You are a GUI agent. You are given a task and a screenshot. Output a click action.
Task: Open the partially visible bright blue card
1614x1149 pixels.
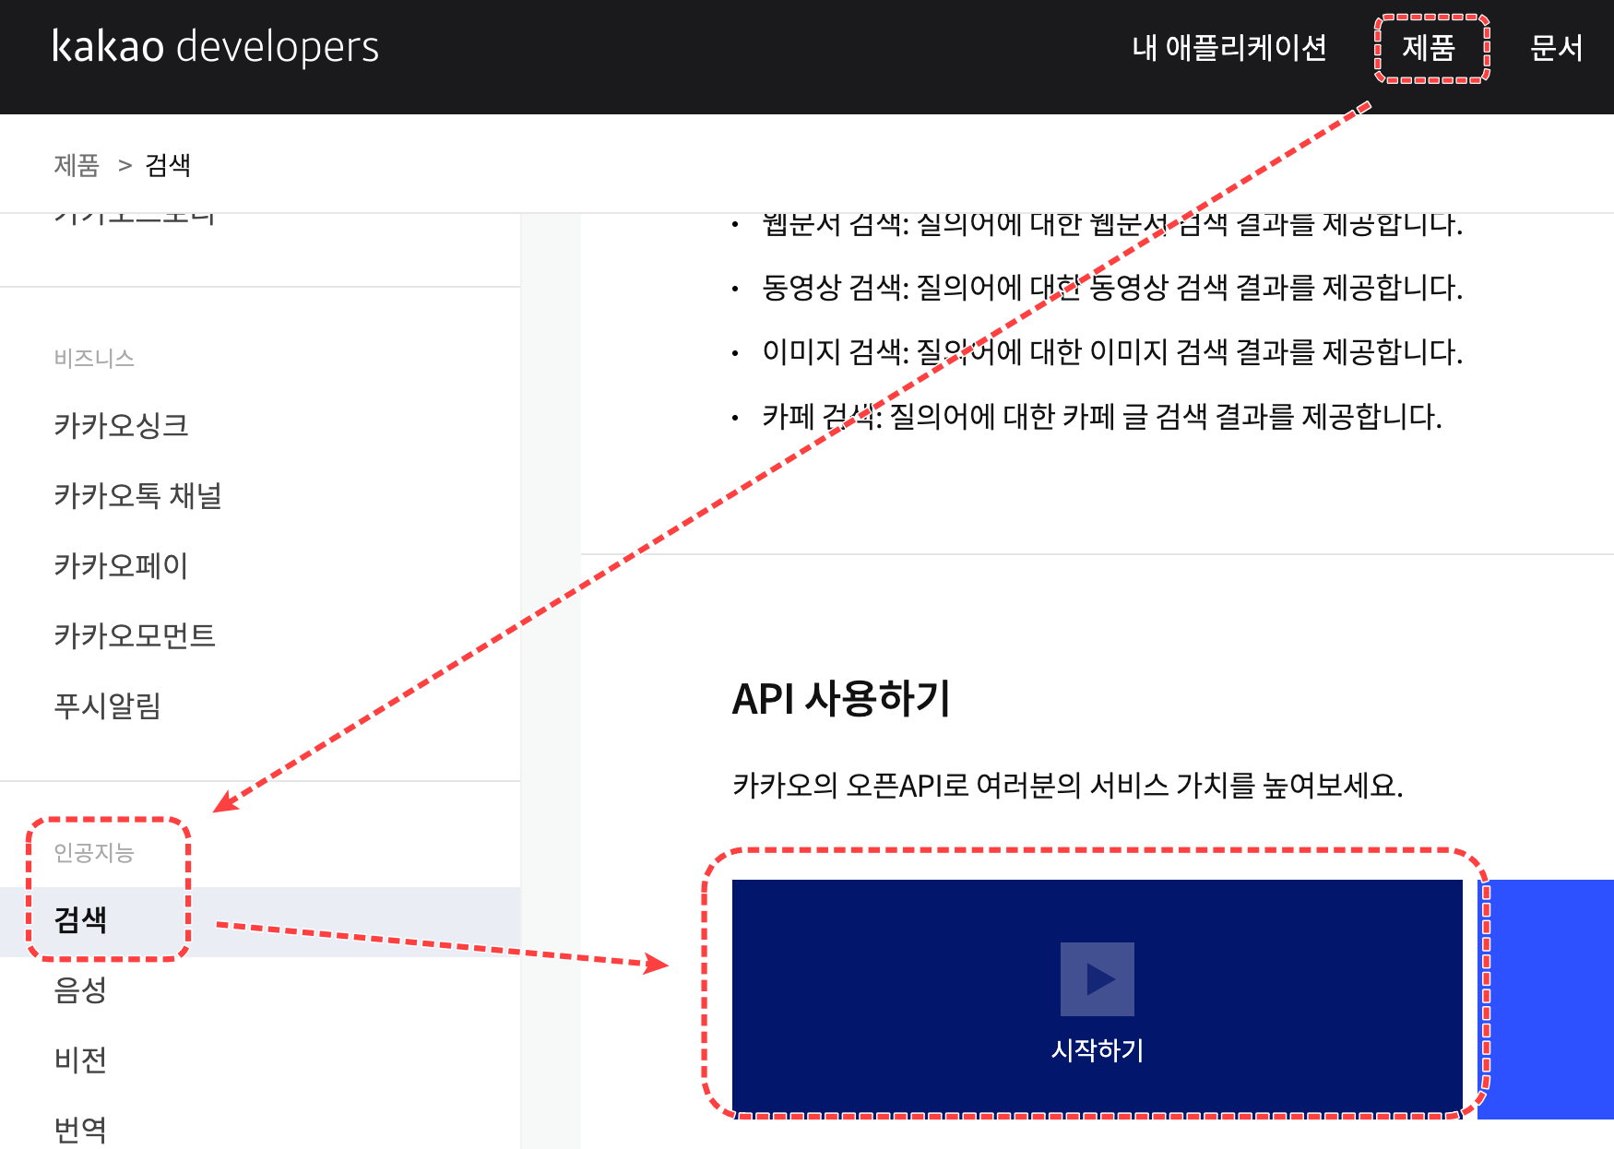1546,999
